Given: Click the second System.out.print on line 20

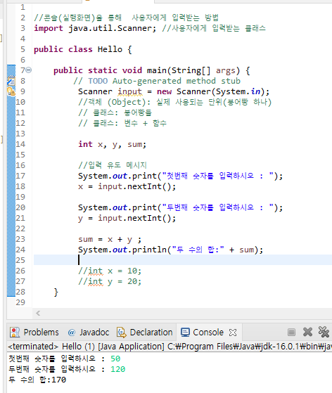Looking at the screenshot, I should tap(180, 208).
